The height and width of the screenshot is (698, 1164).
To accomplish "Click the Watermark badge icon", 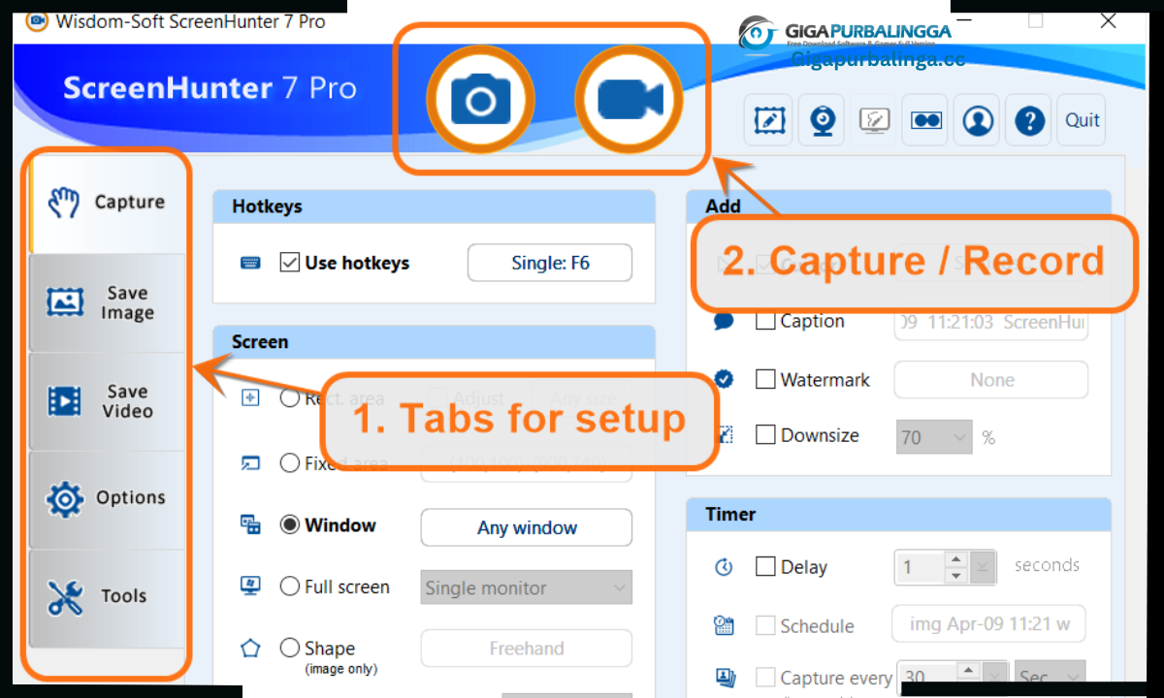I will tap(724, 379).
